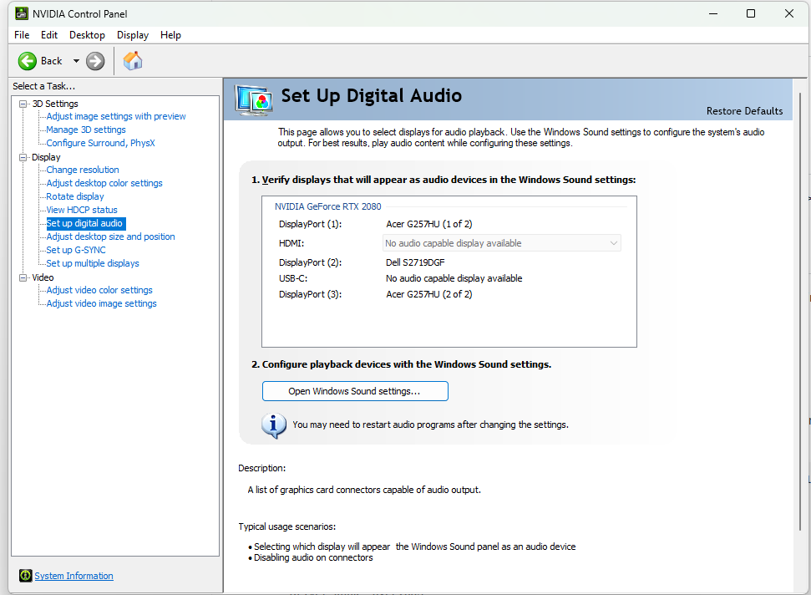
Task: Open the Help menu
Action: click(170, 34)
